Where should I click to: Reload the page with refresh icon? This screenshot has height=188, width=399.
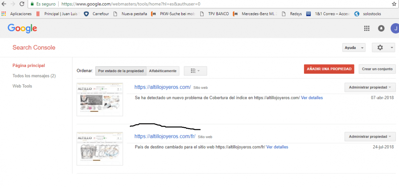[x=22, y=4]
